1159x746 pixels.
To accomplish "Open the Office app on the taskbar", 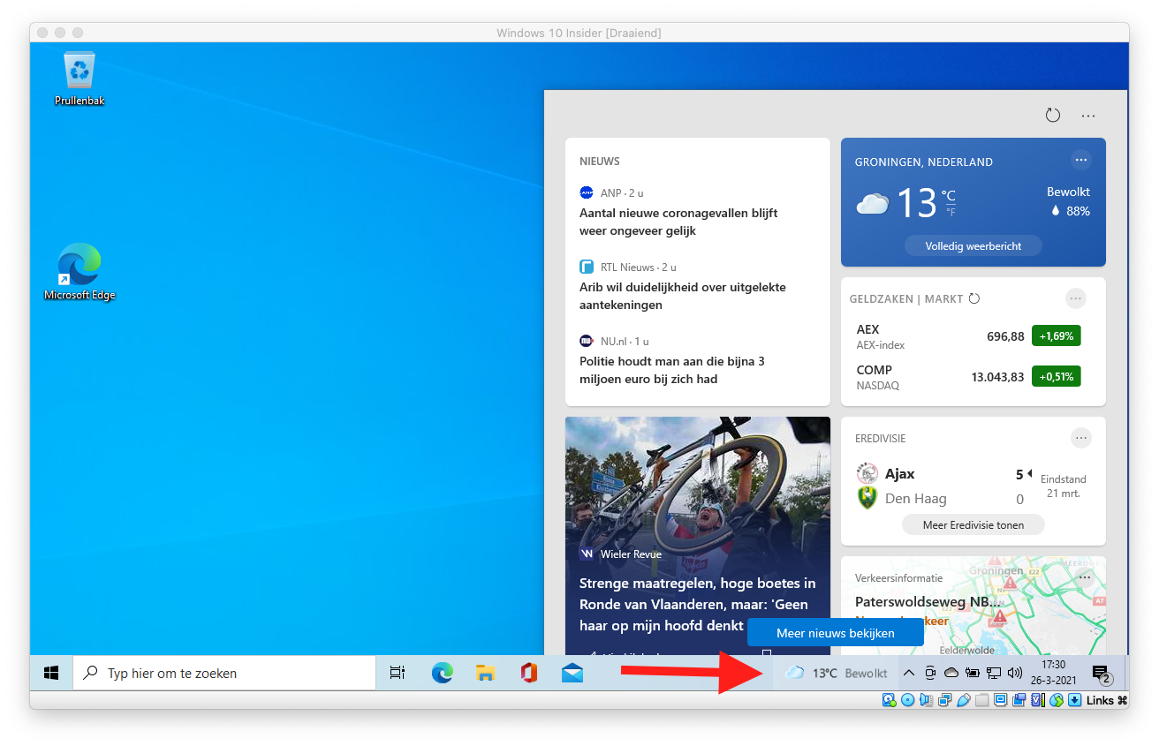I will pyautogui.click(x=528, y=673).
